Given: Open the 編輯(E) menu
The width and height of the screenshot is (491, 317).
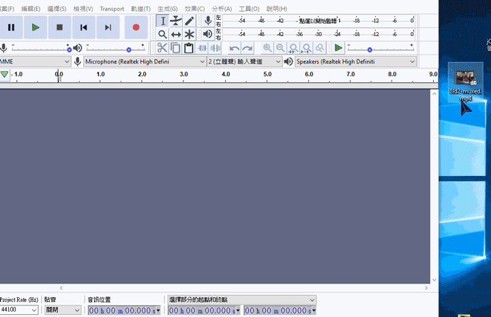Looking at the screenshot, I should click(31, 9).
